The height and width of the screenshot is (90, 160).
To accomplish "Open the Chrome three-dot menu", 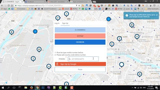I will pos(158,5).
